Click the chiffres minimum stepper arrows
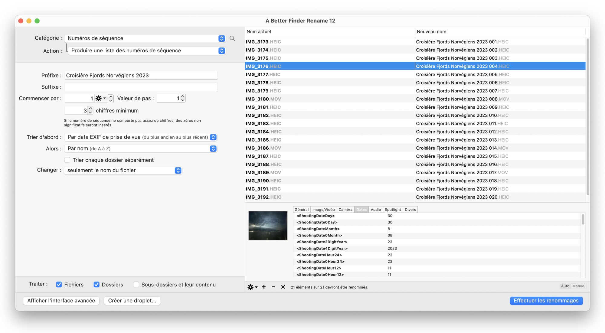Viewport: 605px width, 333px height. coord(90,111)
